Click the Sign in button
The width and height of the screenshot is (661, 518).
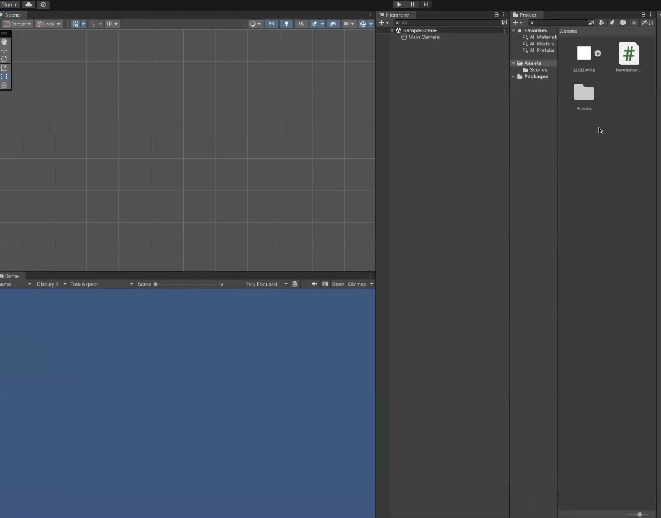click(x=9, y=4)
